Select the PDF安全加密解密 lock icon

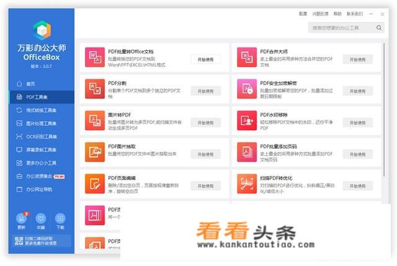click(x=247, y=89)
